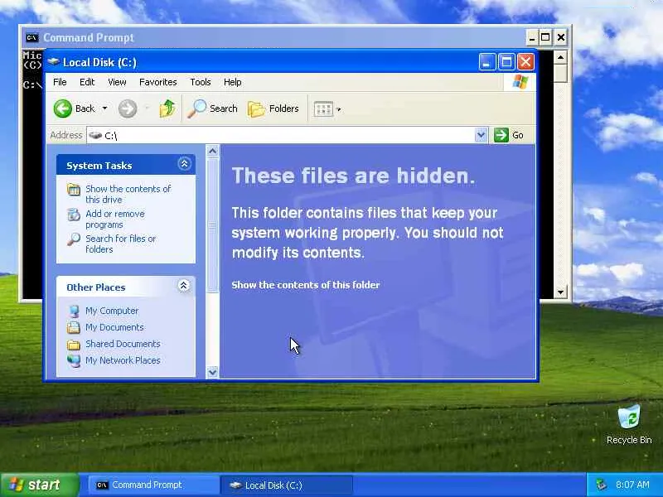Click the grayed Forward arrow icon

coord(128,109)
